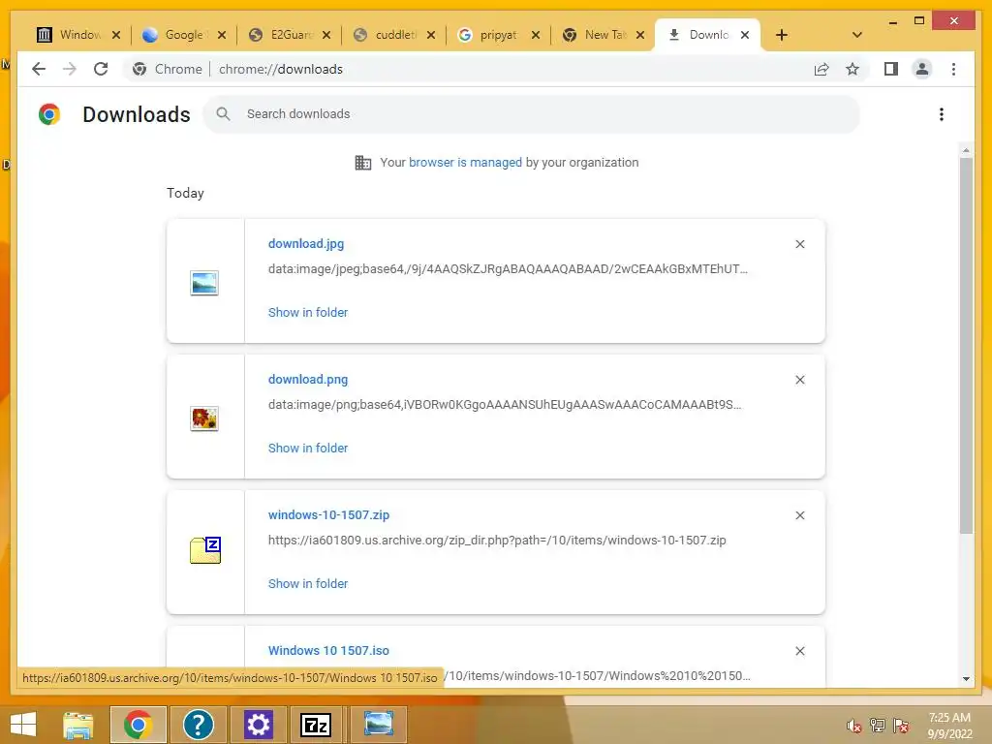This screenshot has width=992, height=744.
Task: Open the 'browser is managed' link
Action: coord(465,163)
